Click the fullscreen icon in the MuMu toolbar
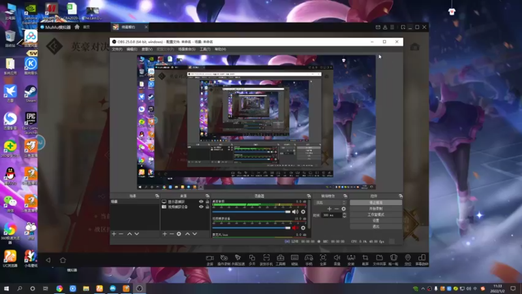Image resolution: width=522 pixels, height=294 pixels. pos(323,258)
